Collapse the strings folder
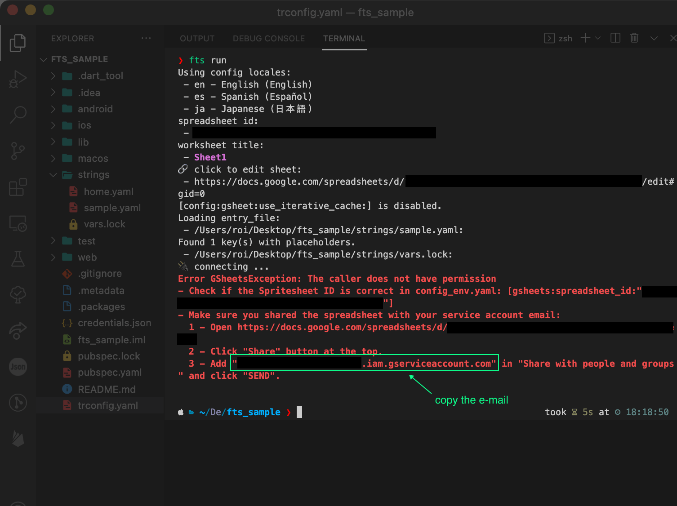Screen dimensions: 677x506 pyautogui.click(x=53, y=175)
